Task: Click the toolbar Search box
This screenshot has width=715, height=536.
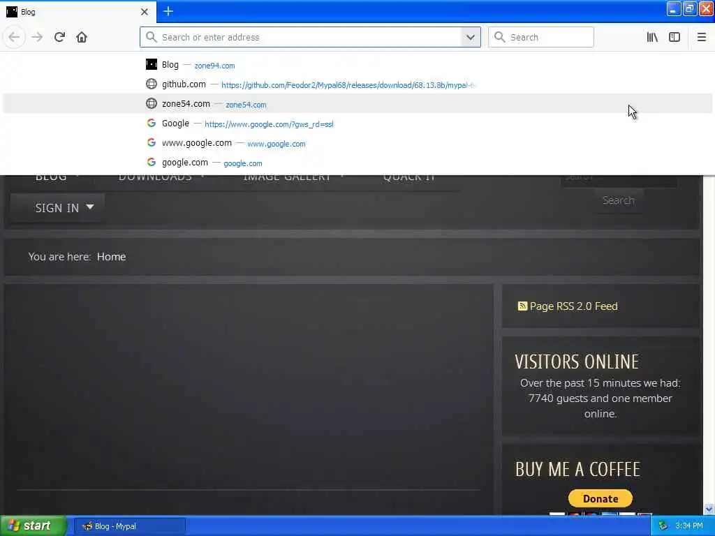Action: click(x=541, y=38)
